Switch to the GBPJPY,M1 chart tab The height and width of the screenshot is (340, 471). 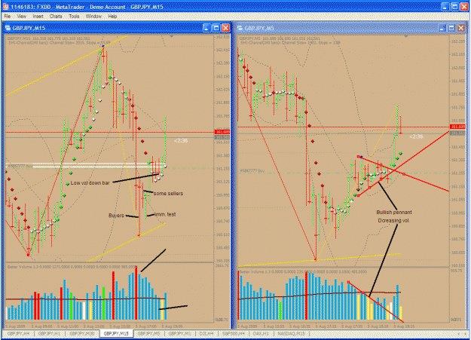[180, 334]
